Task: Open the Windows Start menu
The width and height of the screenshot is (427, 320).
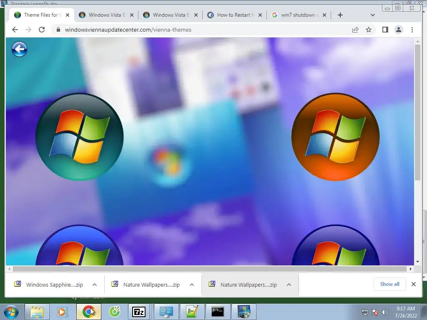Action: pos(11,312)
